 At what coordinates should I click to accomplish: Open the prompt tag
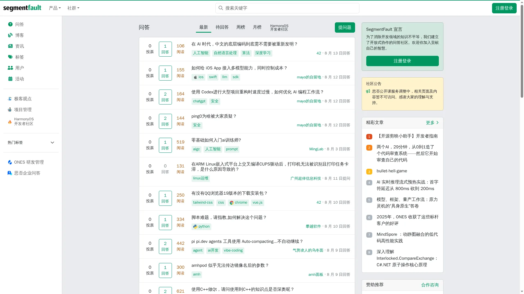tap(232, 149)
